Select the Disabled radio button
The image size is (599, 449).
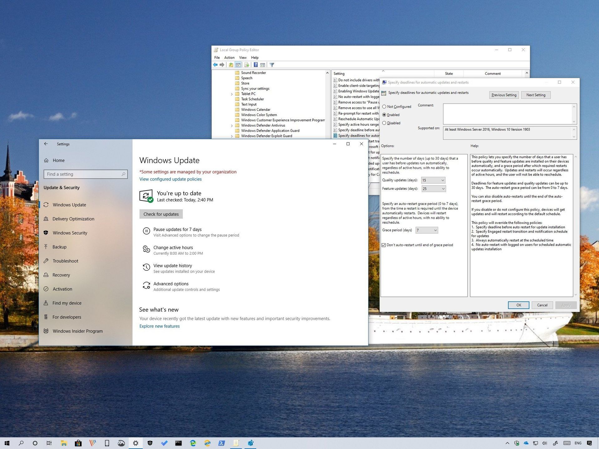384,123
